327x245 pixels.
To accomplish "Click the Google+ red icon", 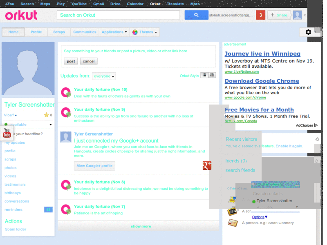I will tap(207, 165).
